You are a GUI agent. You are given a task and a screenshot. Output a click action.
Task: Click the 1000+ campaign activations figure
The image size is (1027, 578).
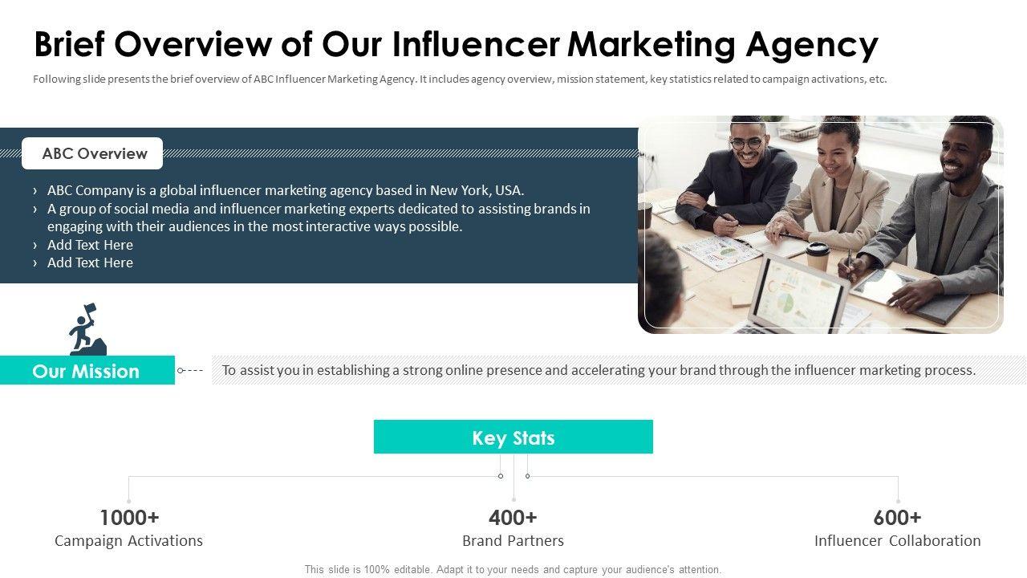tap(129, 517)
